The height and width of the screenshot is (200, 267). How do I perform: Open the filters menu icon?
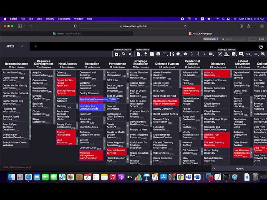click(165, 54)
